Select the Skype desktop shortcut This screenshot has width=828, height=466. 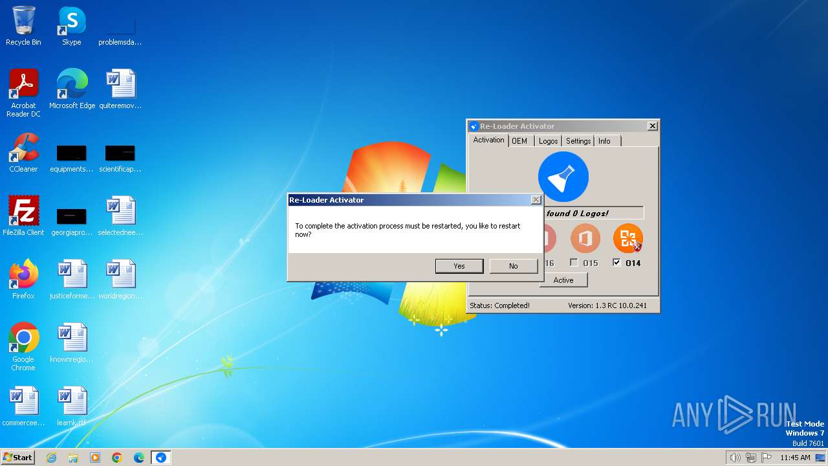pyautogui.click(x=72, y=26)
